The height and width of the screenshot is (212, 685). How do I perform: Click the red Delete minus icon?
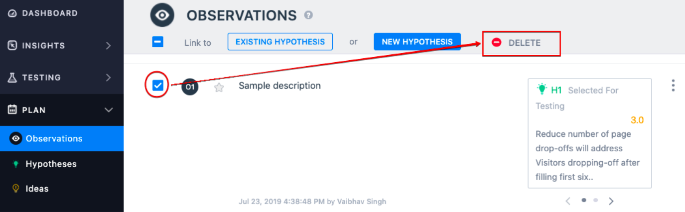(496, 43)
